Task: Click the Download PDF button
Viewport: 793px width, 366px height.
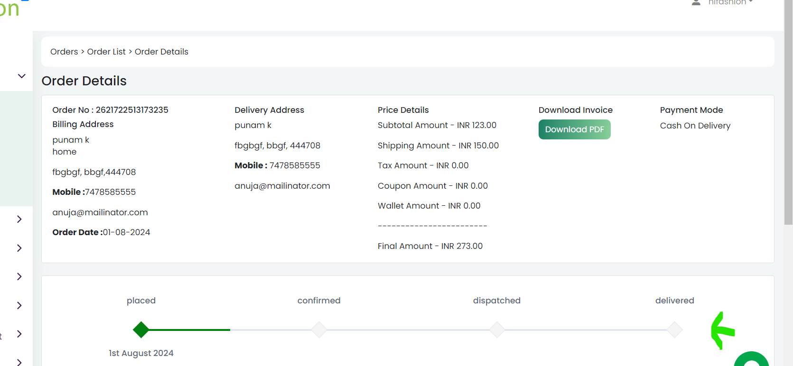Action: [x=574, y=129]
